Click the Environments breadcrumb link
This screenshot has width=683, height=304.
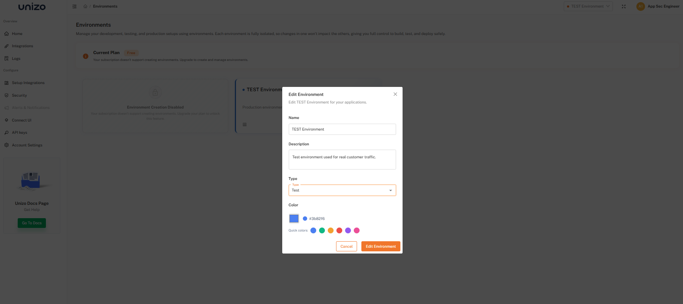pos(105,6)
